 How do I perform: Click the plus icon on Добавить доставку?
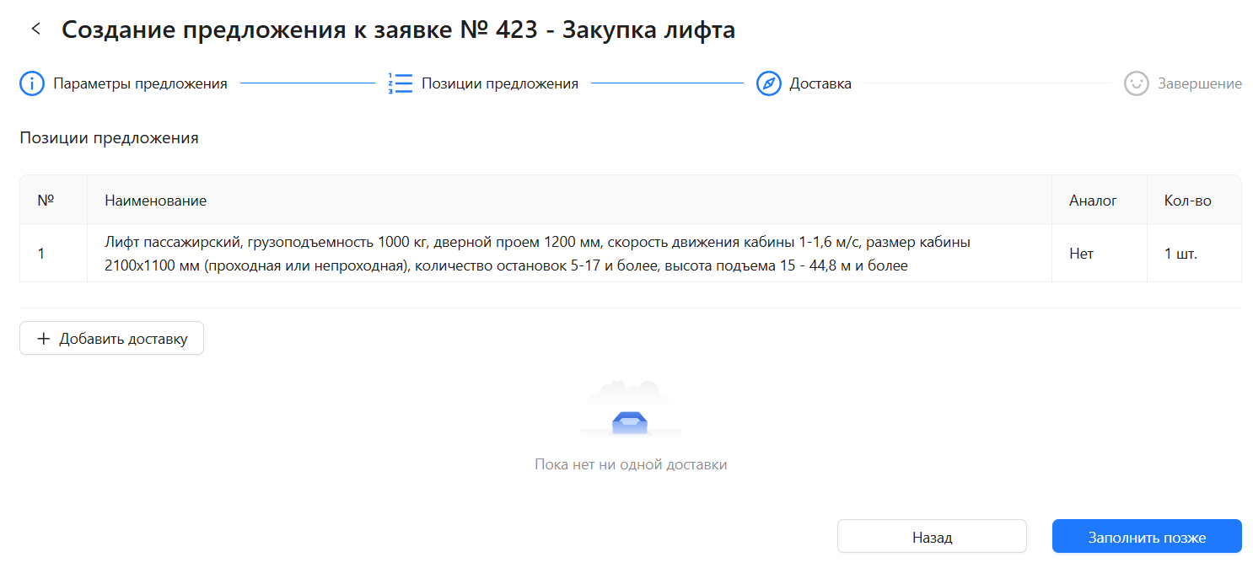tap(44, 339)
